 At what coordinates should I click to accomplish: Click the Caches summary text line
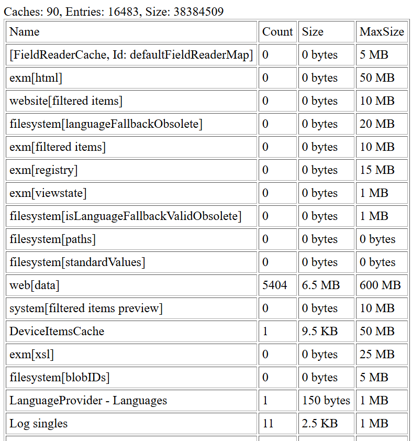click(x=114, y=12)
